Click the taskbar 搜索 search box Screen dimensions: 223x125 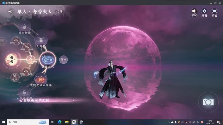coord(28,122)
